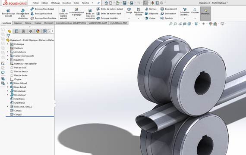Open the Courbes tool
Image resolution: width=246 pixels, height=155 pixels.
point(195,10)
